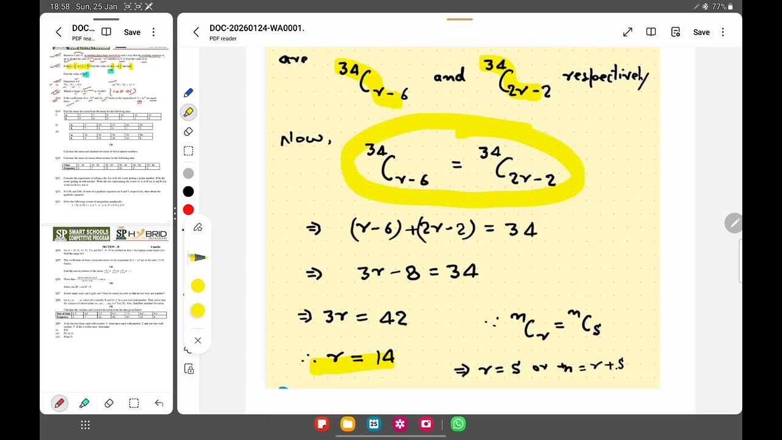
Task: Select yellow swatch just below highlighter tip preview
Action: pos(197,286)
